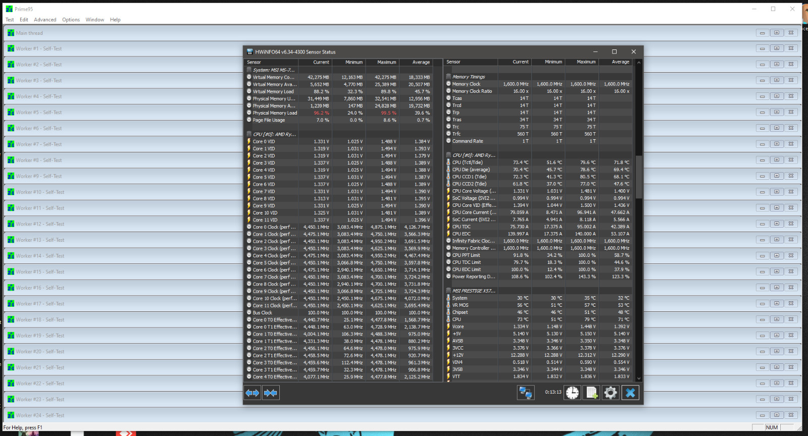Select the Chipset temperature row

click(x=539, y=312)
